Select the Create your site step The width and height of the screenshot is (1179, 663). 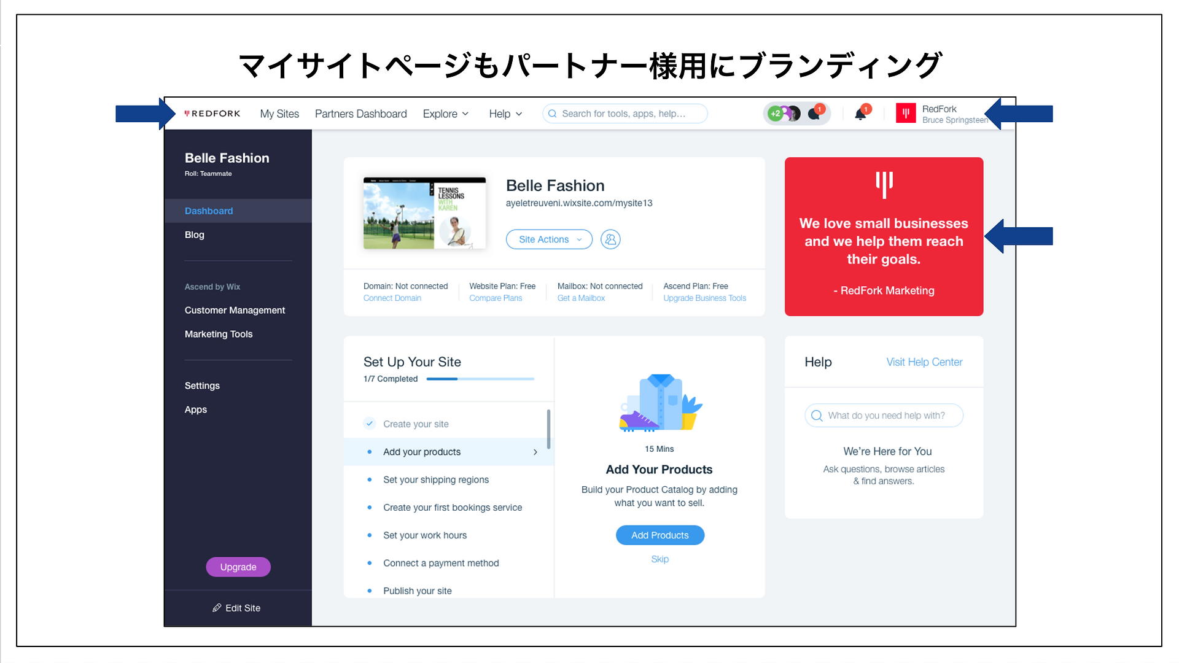point(449,424)
